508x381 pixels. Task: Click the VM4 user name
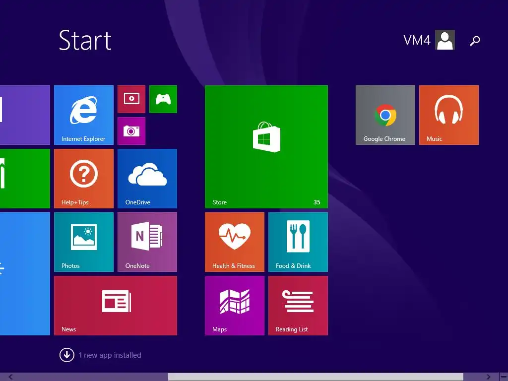coord(417,40)
